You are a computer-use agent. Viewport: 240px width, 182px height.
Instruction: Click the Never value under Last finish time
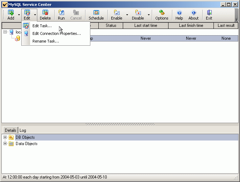tap(191, 38)
